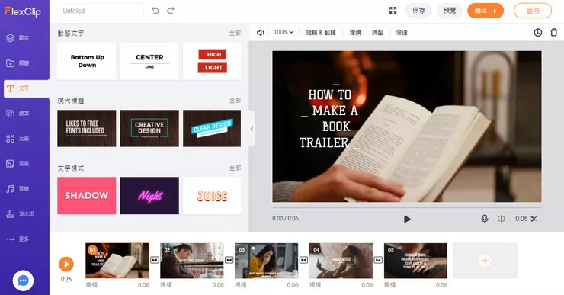This screenshot has height=295, width=564.
Task: Show all Dynamic Text (動態文字) styles
Action: point(235,33)
